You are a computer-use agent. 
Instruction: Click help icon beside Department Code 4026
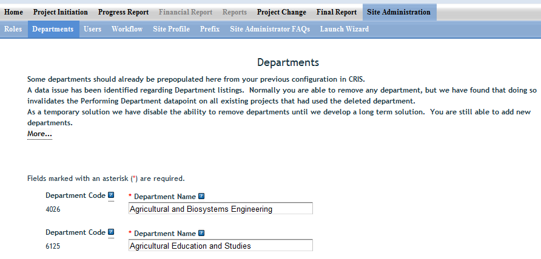pos(111,195)
